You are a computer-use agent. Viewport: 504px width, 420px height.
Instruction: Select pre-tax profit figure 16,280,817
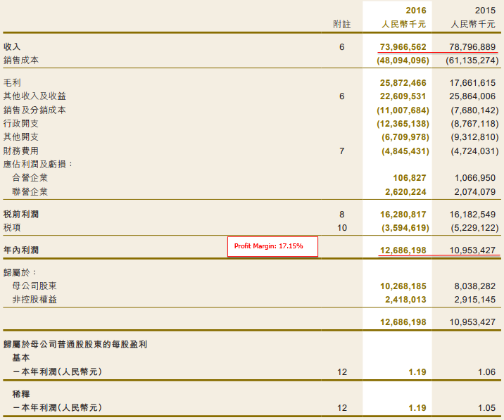tap(403, 214)
